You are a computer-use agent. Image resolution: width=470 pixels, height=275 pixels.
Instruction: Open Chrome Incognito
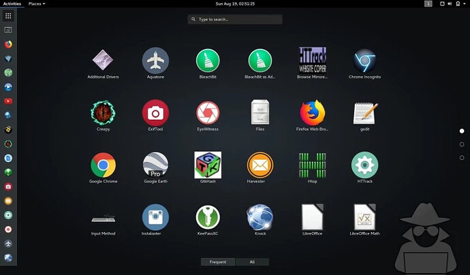(364, 61)
